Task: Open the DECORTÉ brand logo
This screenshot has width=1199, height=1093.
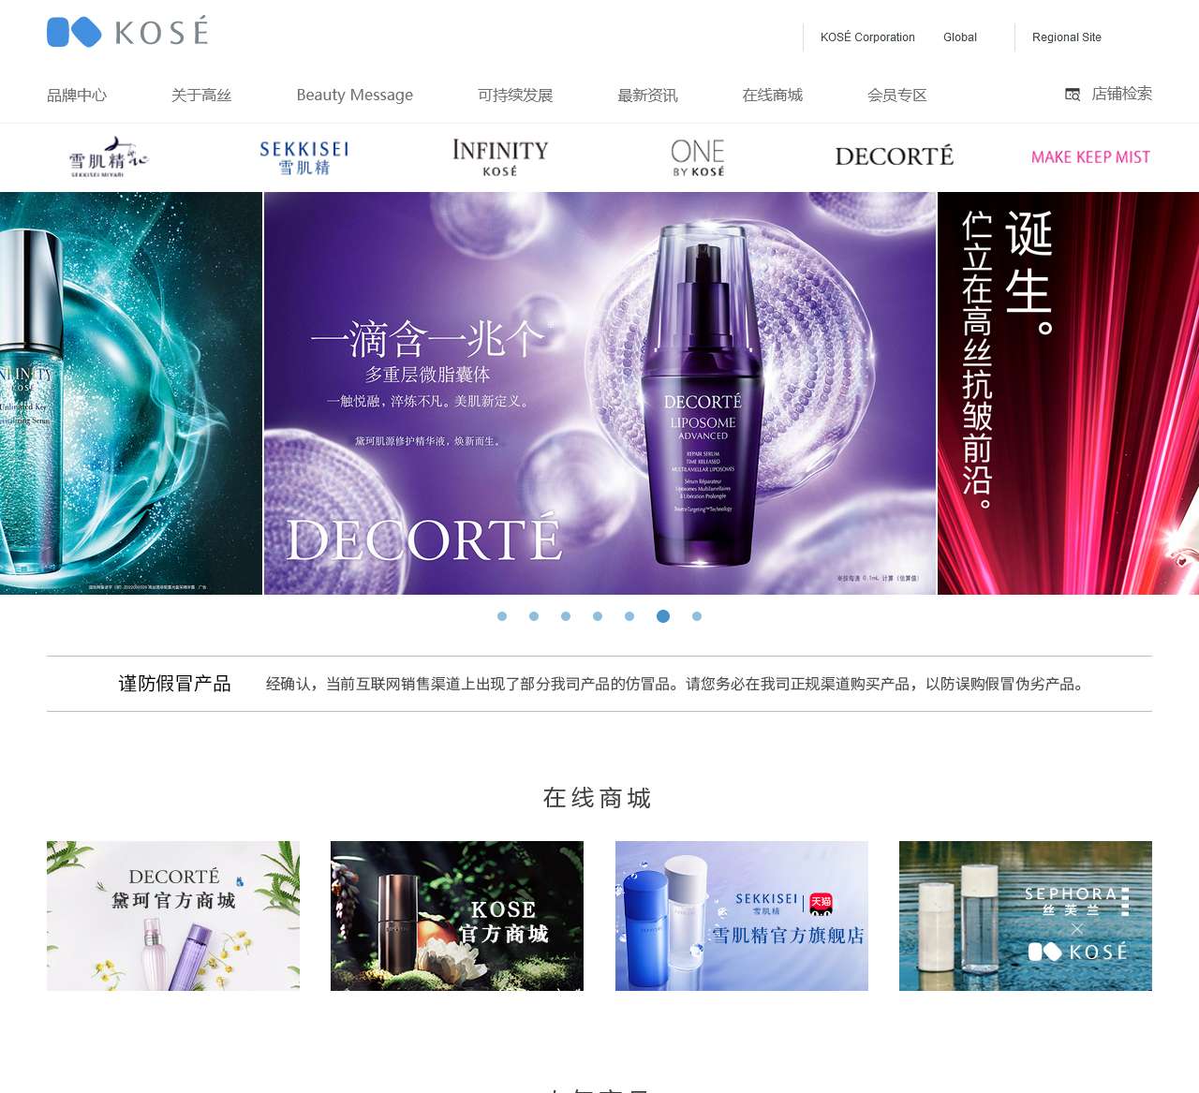Action: pyautogui.click(x=895, y=156)
